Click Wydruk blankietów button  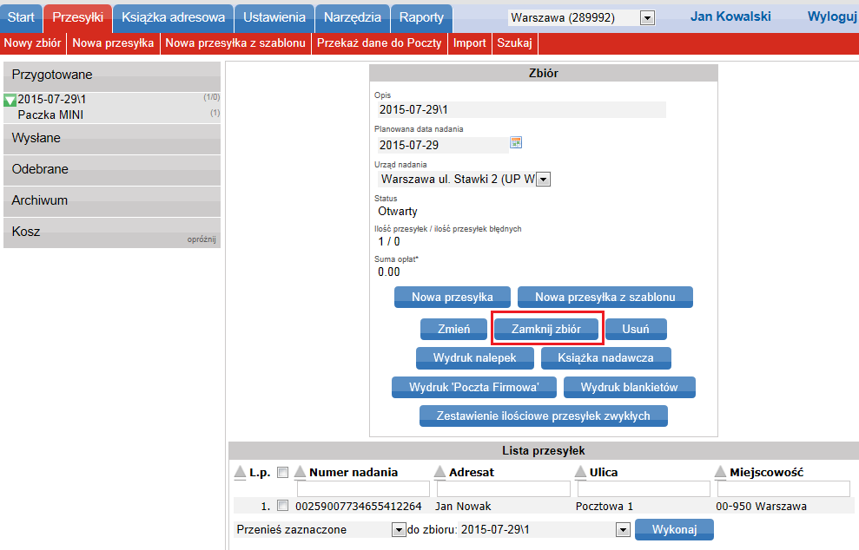pos(630,388)
